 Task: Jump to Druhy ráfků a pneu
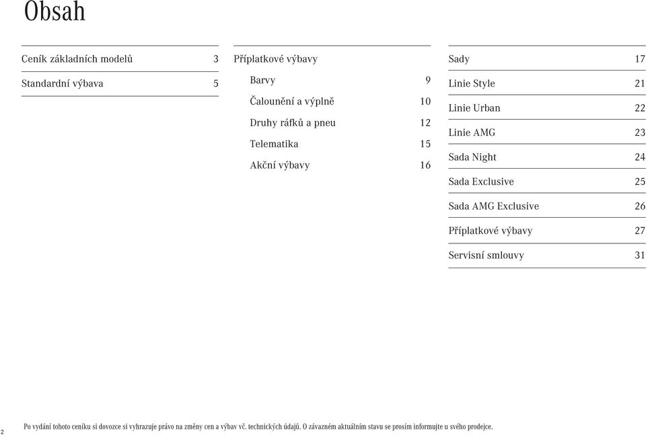pos(340,122)
